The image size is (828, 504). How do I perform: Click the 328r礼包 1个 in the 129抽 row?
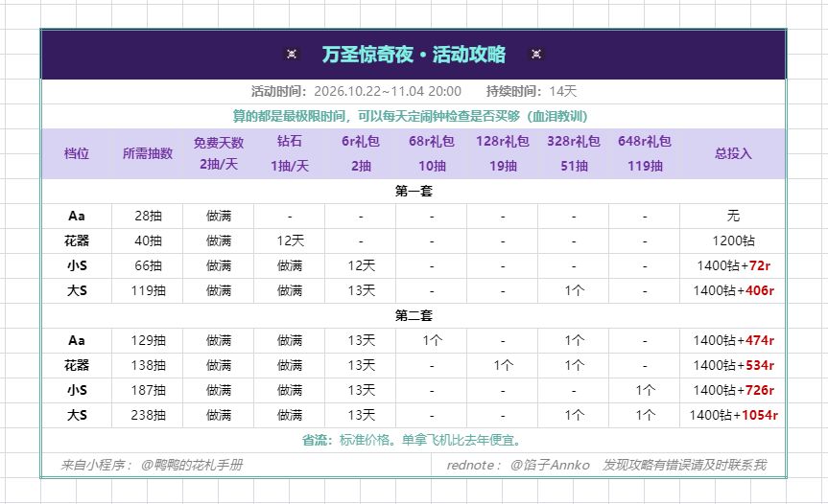click(574, 340)
